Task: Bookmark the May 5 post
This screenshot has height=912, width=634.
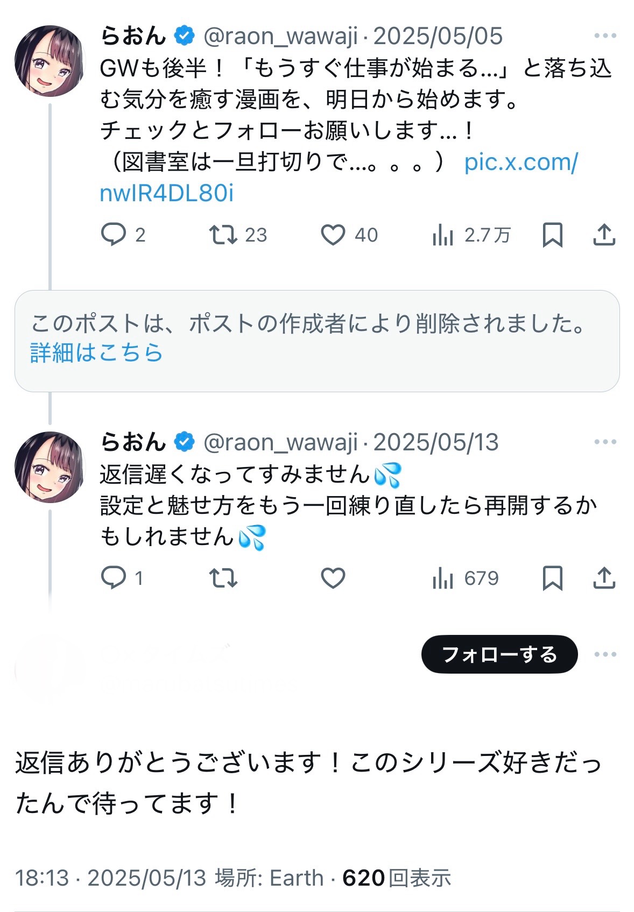Action: tap(553, 235)
